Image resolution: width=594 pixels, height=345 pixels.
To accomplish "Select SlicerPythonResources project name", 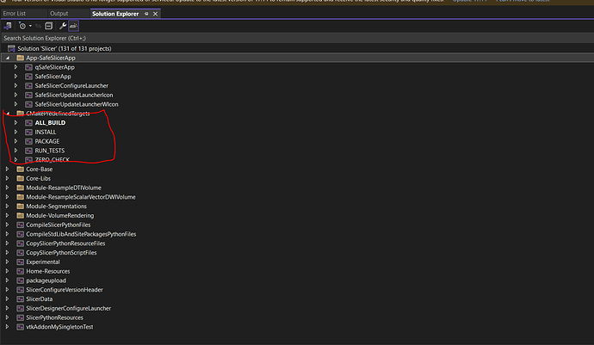I will pos(54,317).
